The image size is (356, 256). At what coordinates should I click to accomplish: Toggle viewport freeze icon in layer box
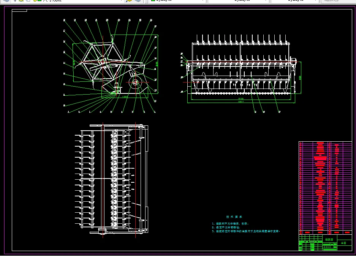pos(27,1)
